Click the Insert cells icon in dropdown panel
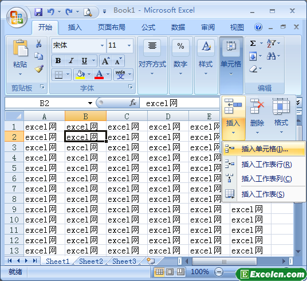 [x=233, y=106]
